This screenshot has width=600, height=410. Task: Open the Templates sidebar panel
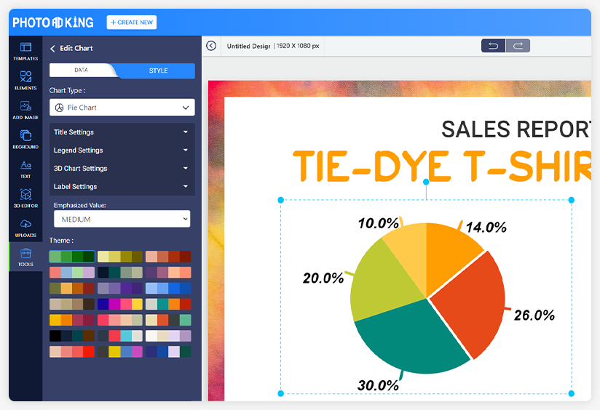(x=25, y=51)
